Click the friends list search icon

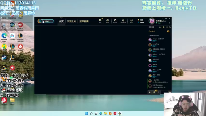click(x=170, y=27)
